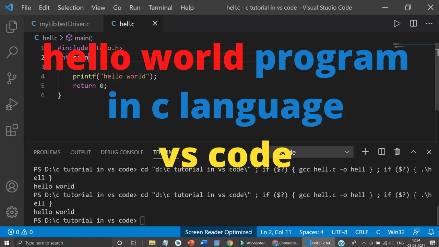Image resolution: width=439 pixels, height=247 pixels.
Task: Click the 'return 0;' code line
Action: point(90,86)
